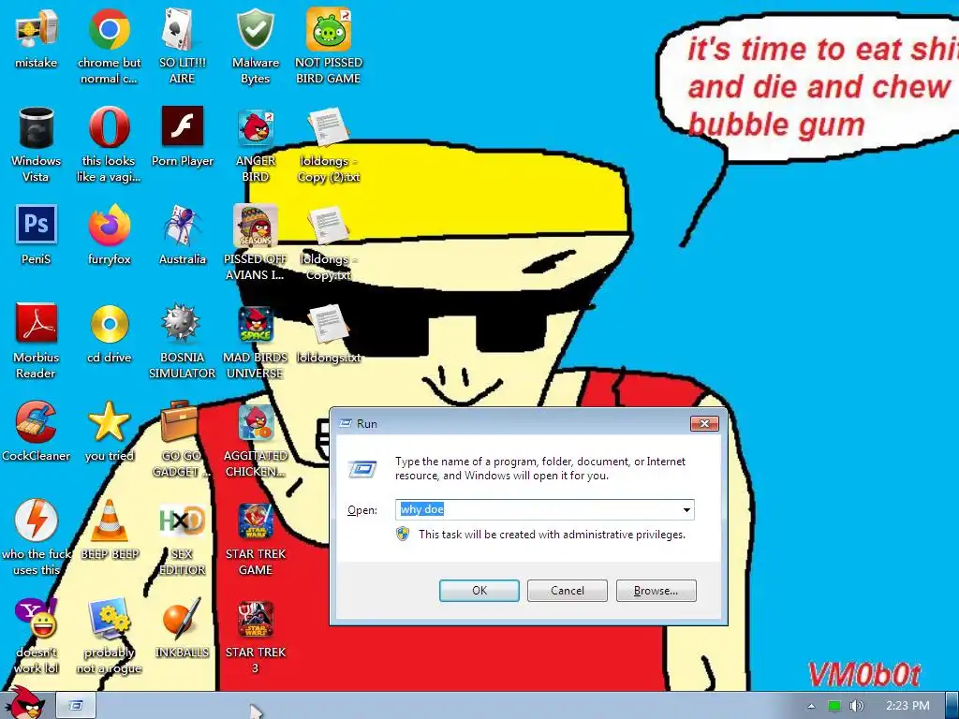Click the Cancel button in Run dialog
The width and height of the screenshot is (959, 719).
coord(568,591)
